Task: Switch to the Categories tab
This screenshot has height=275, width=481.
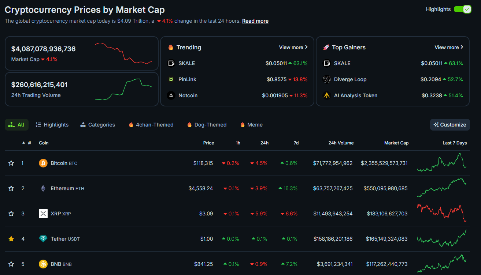Action: click(x=97, y=125)
